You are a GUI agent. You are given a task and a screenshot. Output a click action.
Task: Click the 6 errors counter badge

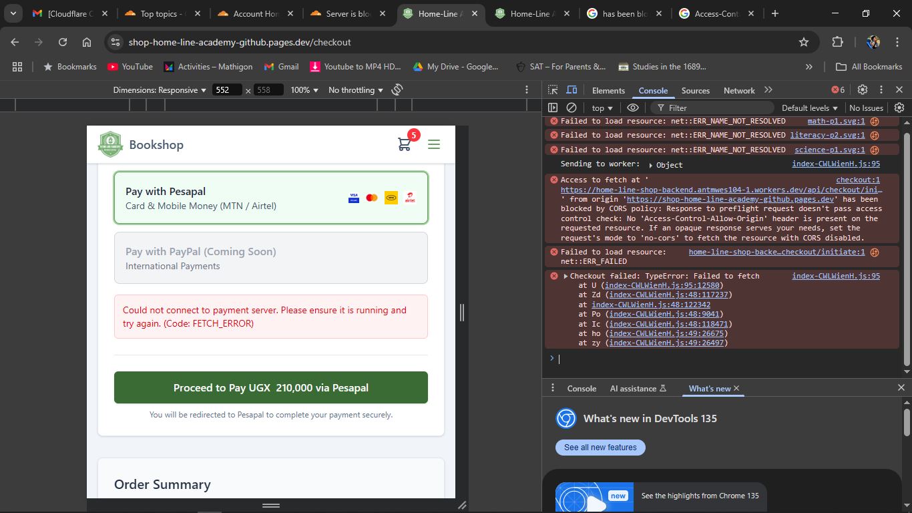838,90
